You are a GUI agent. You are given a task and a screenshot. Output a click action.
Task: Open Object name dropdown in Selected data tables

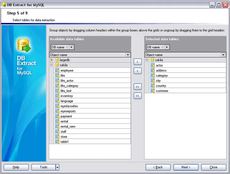click(x=223, y=55)
